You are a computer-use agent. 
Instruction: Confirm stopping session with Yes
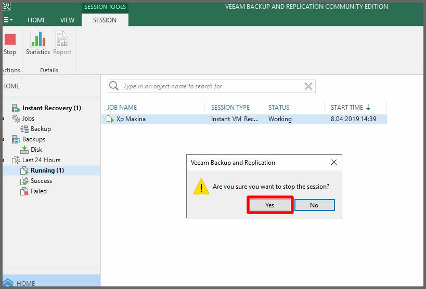(270, 205)
